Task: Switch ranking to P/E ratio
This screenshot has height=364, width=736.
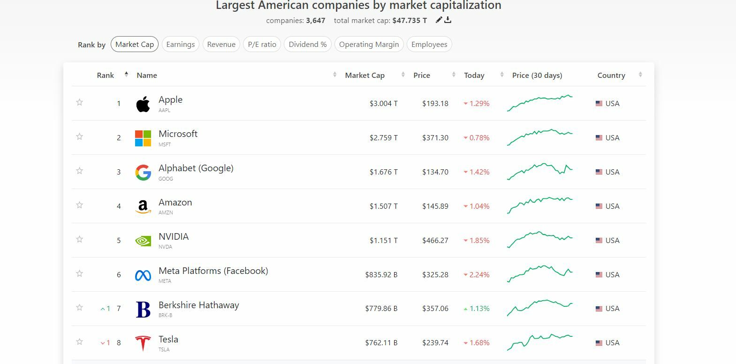Action: pos(262,45)
